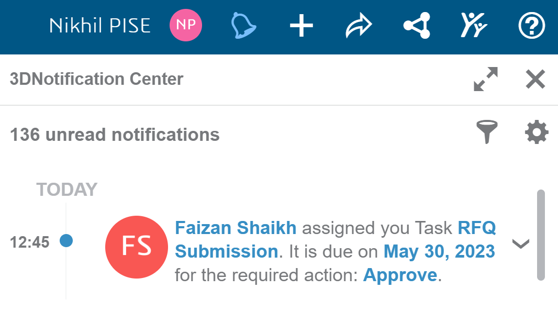The width and height of the screenshot is (558, 311).
Task: Open the notifications bell icon
Action: click(x=243, y=25)
